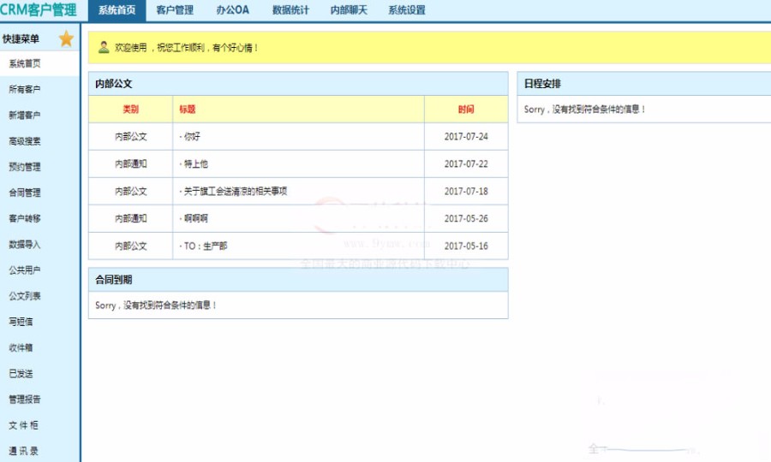Image resolution: width=771 pixels, height=462 pixels.
Task: Switch to the 客户管理 tab
Action: [175, 10]
